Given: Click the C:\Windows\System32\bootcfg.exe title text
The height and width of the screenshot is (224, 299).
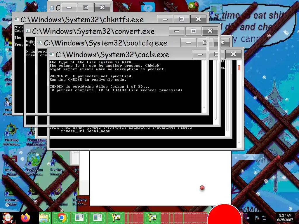Looking at the screenshot, I should coord(105,43).
